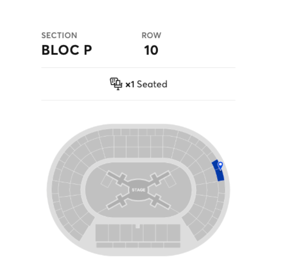Click the white box right of stage

point(170,181)
